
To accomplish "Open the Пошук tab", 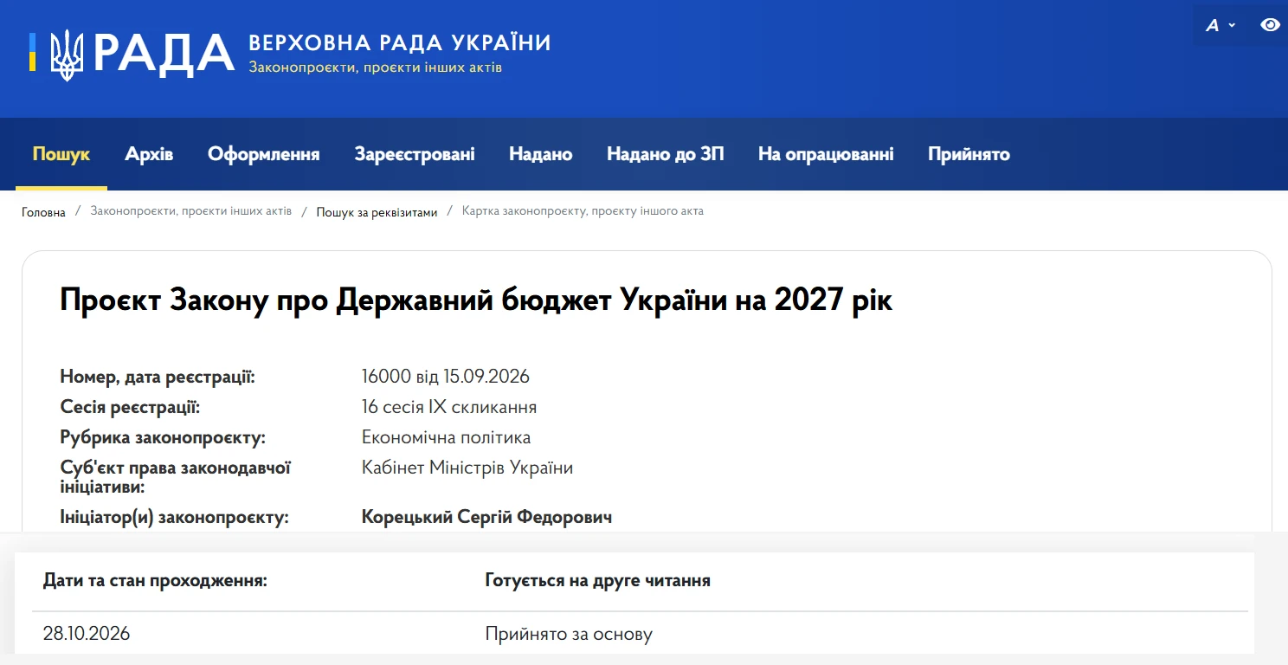I will 61,154.
